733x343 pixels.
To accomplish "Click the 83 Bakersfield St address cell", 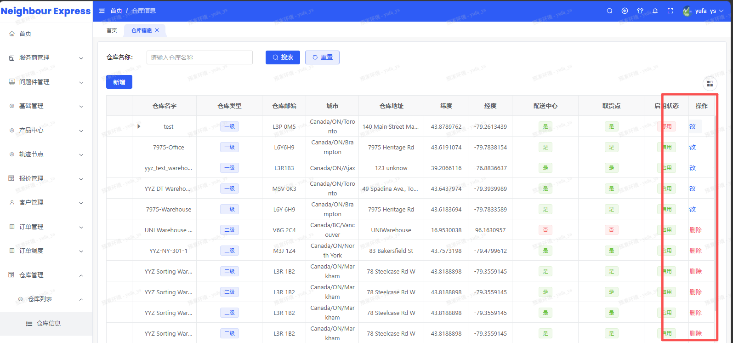I will tap(391, 251).
